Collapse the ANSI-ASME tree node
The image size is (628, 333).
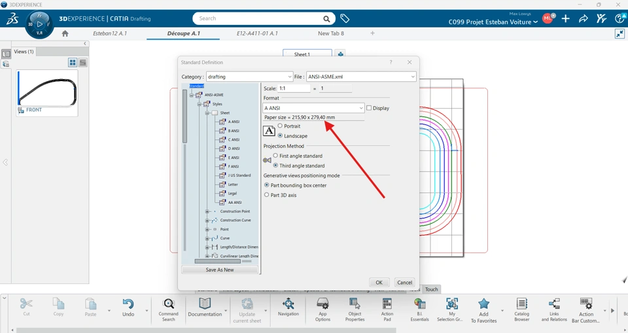(192, 95)
